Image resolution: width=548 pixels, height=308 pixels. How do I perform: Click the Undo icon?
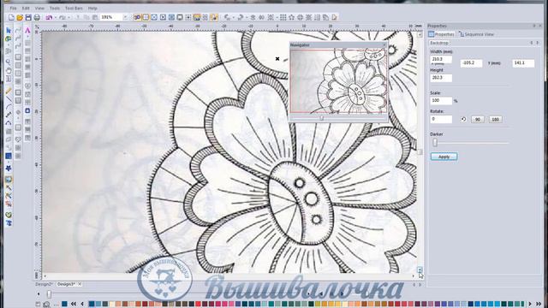coord(49,17)
